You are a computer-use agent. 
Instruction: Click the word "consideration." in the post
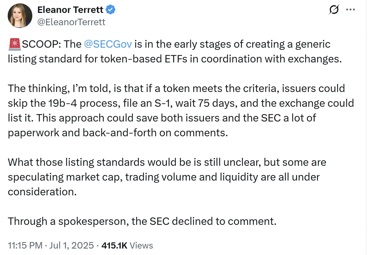[x=42, y=192]
